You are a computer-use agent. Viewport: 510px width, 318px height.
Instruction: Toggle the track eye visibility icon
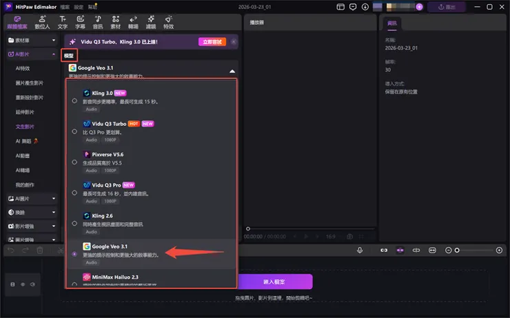tap(23, 284)
